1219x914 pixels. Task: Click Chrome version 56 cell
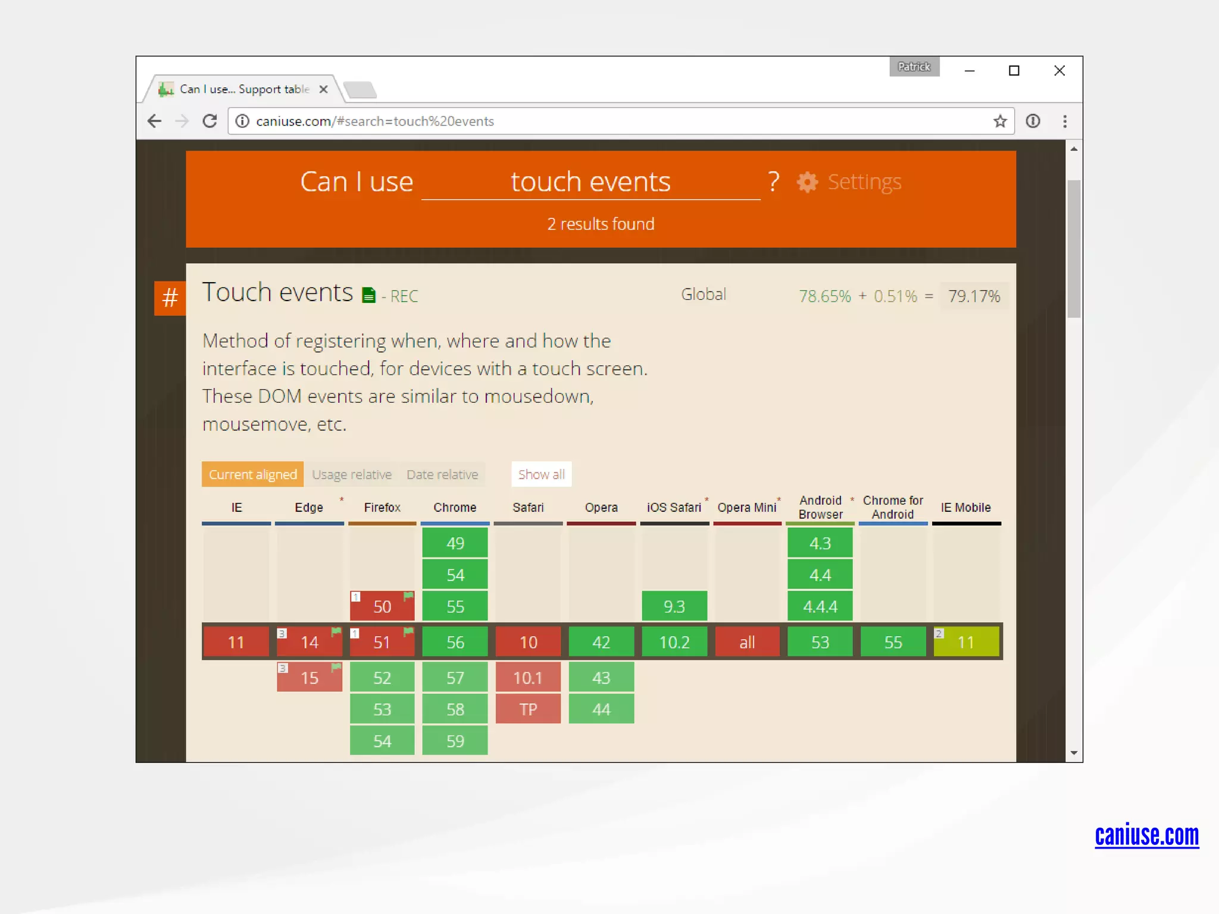pos(455,642)
